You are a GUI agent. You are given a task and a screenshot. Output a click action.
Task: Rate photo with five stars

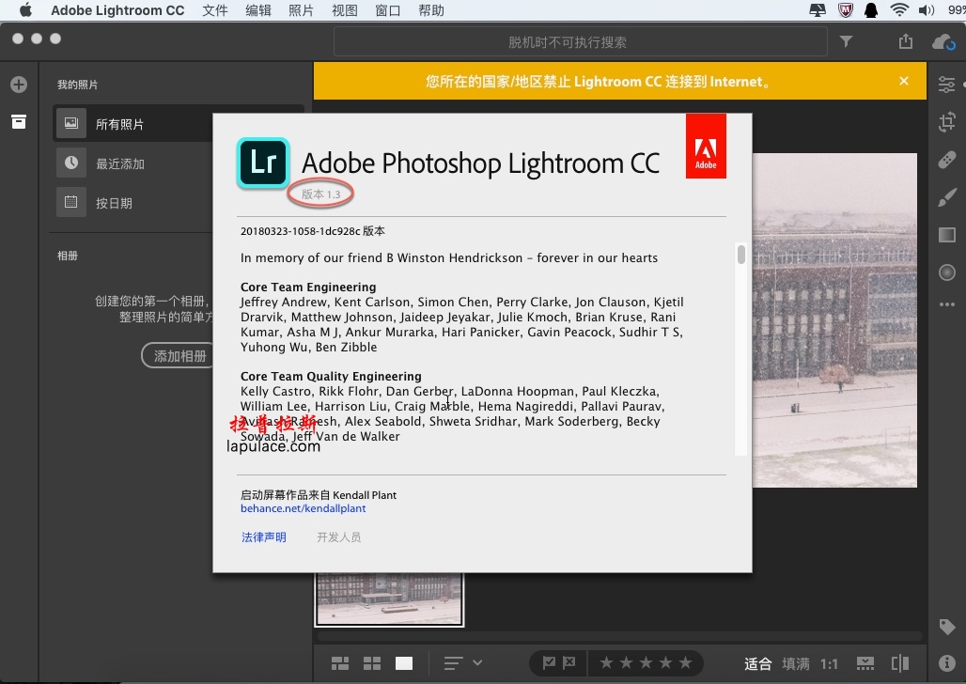point(685,663)
